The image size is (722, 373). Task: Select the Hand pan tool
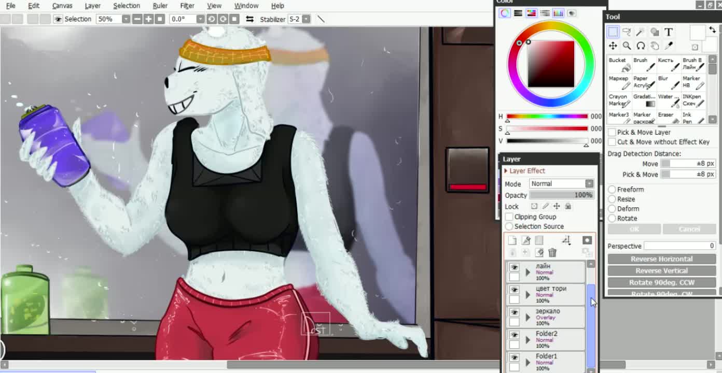coord(655,46)
